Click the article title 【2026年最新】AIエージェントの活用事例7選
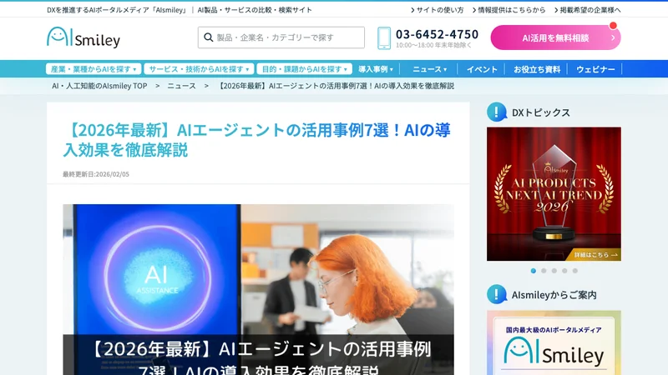The width and height of the screenshot is (668, 375). point(257,140)
